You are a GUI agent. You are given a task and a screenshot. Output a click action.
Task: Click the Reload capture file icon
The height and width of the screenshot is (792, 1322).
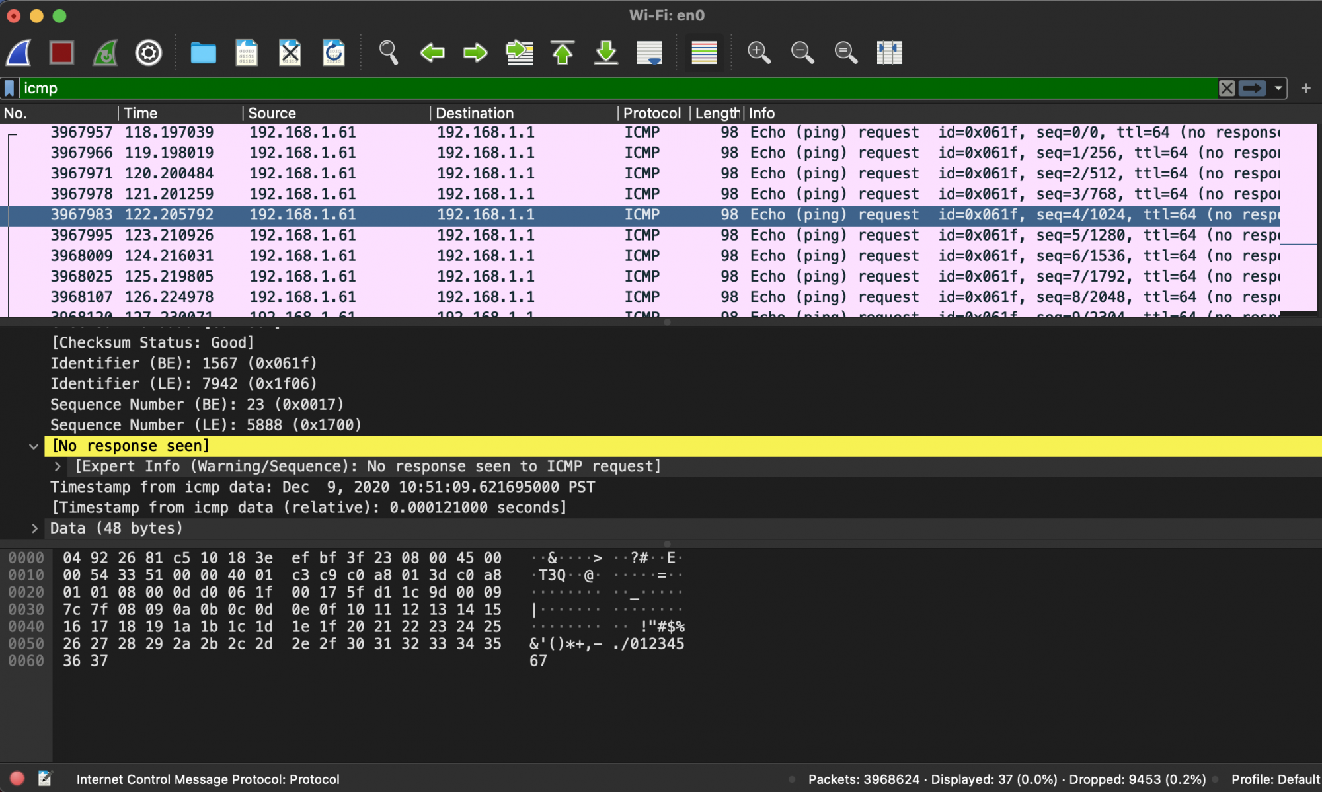(333, 52)
